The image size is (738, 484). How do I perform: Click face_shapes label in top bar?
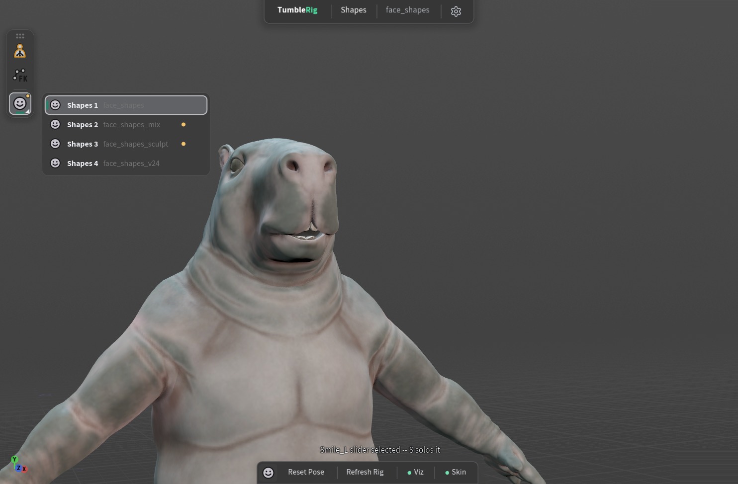pos(407,10)
